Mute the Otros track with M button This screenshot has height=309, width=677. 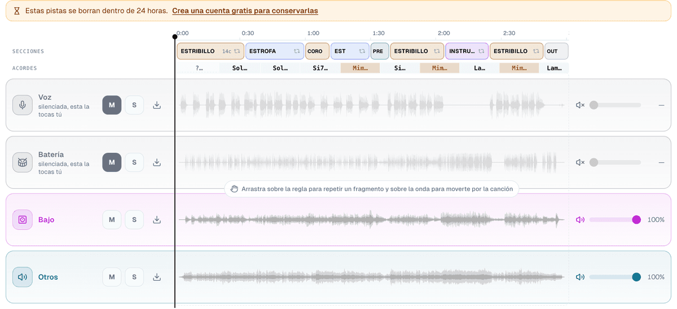coord(112,277)
